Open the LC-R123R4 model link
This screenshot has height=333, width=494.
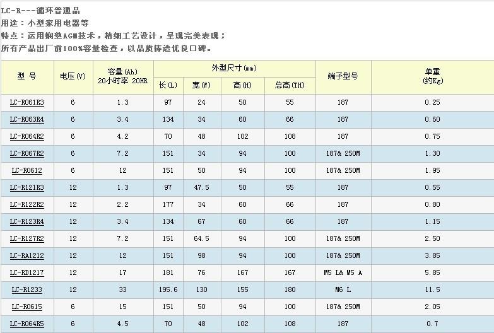click(x=26, y=221)
